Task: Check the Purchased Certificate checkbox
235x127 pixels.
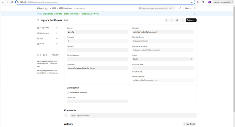Action: coord(68,93)
